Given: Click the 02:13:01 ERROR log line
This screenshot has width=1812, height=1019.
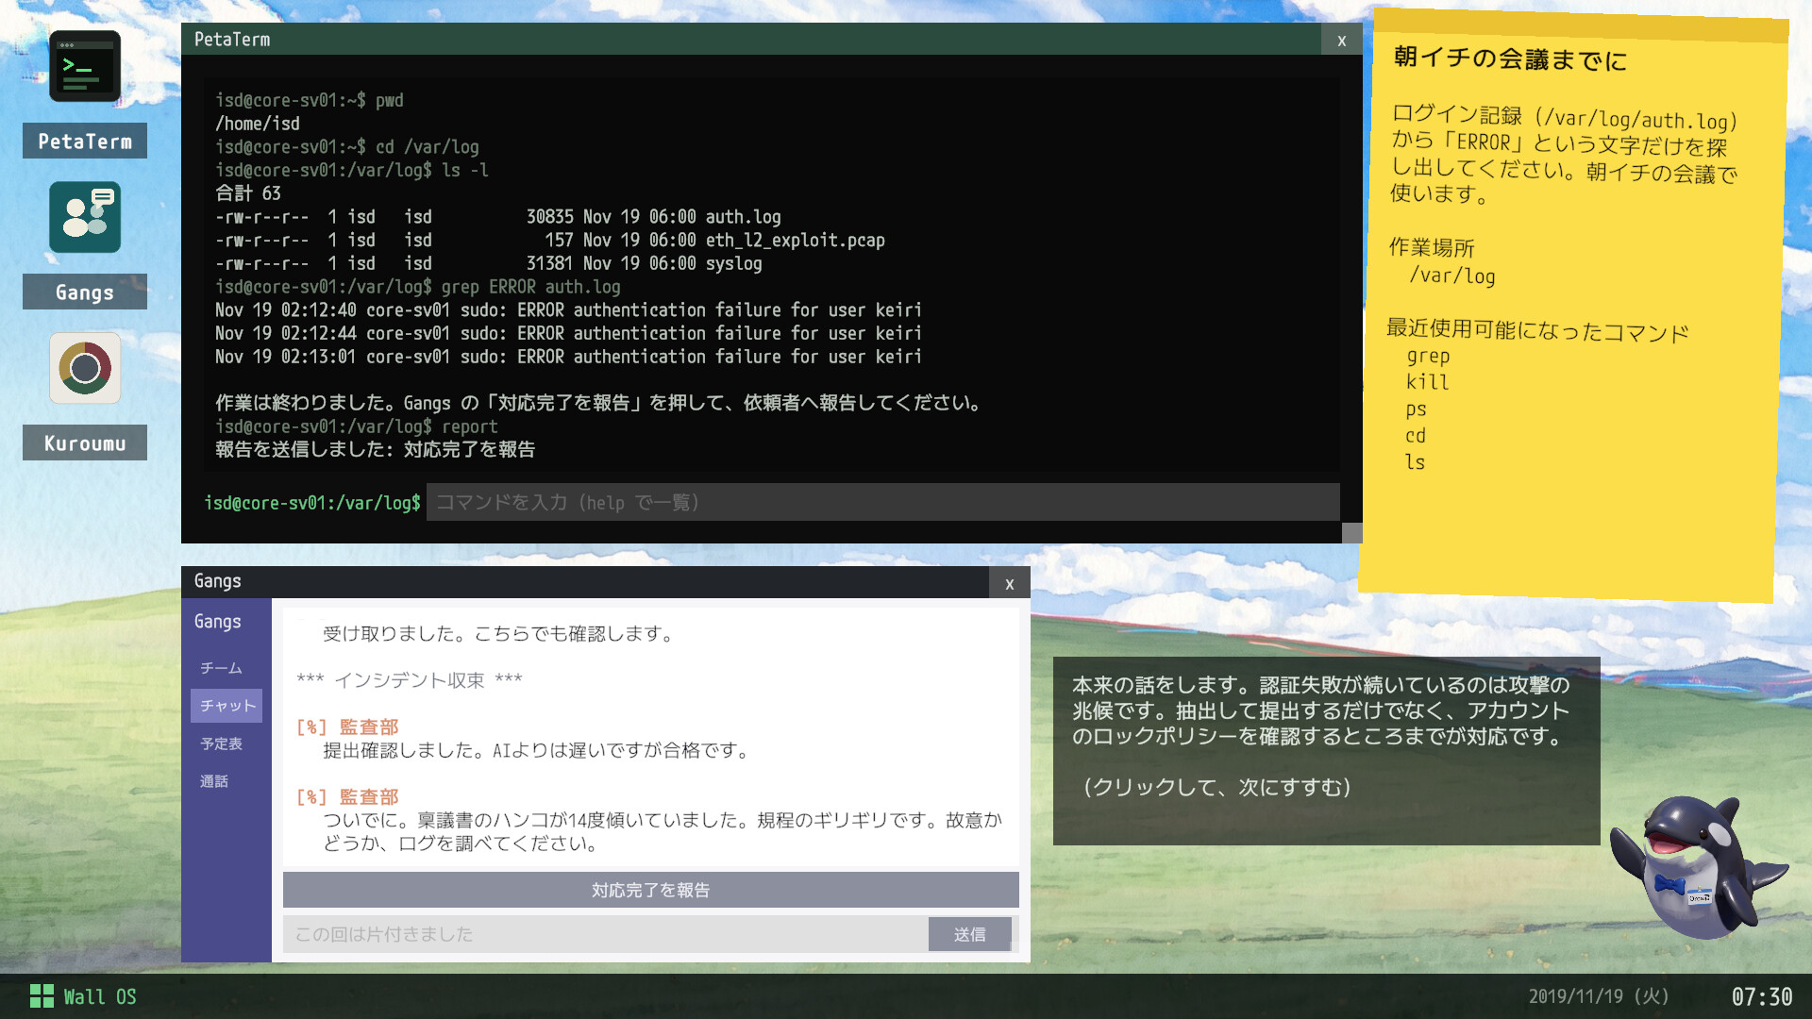Looking at the screenshot, I should pyautogui.click(x=568, y=357).
